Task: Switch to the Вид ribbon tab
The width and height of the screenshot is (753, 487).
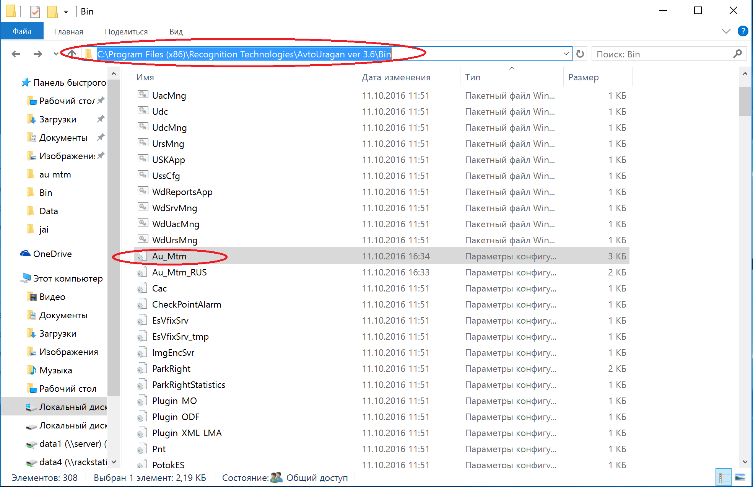Action: coord(176,32)
